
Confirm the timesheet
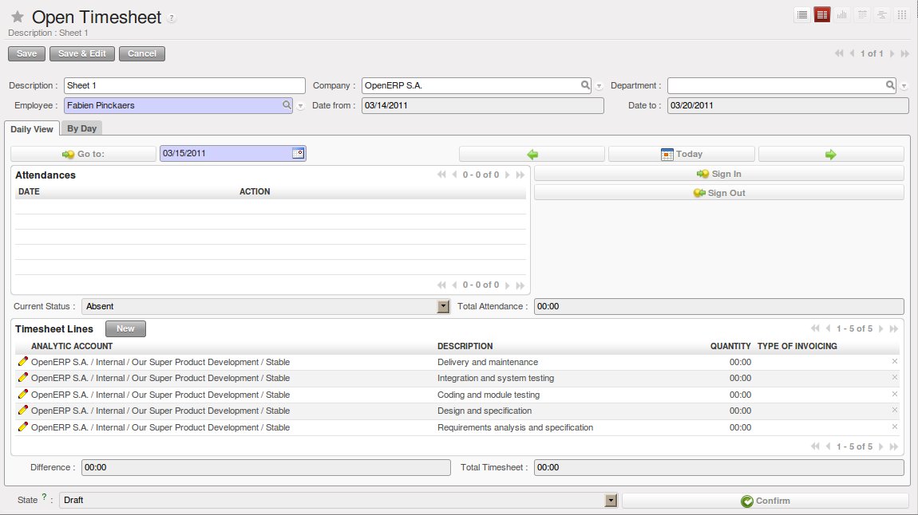(x=765, y=501)
